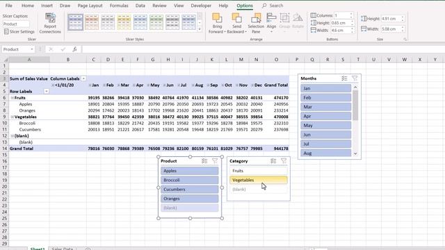Expand the Slicer Styles gallery

tap(200, 29)
